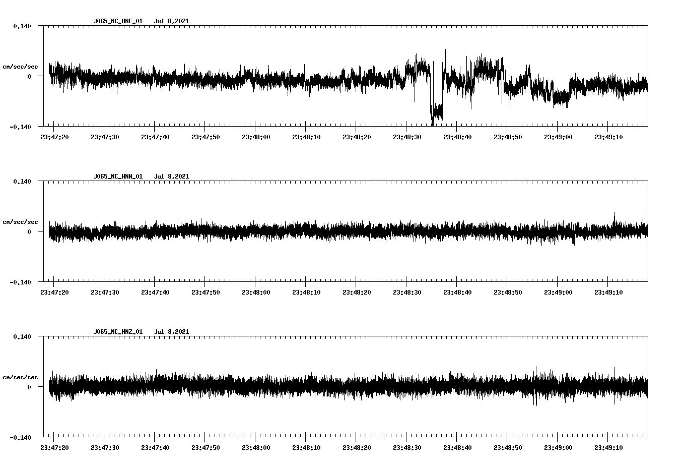Click the tall spike near 23:49:10 in HNN trace
The height and width of the screenshot is (466, 684).
615,216
